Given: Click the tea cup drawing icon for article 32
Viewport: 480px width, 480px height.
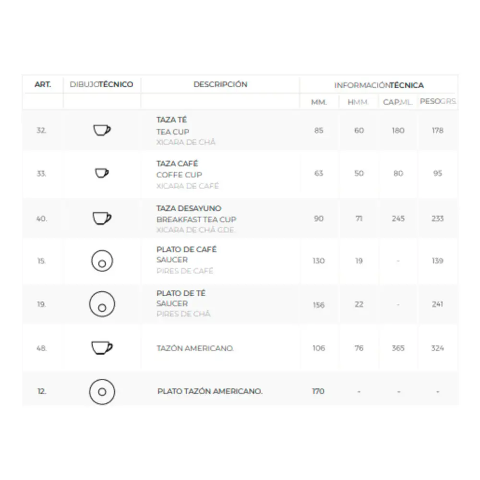Looking at the screenshot, I should 101,130.
